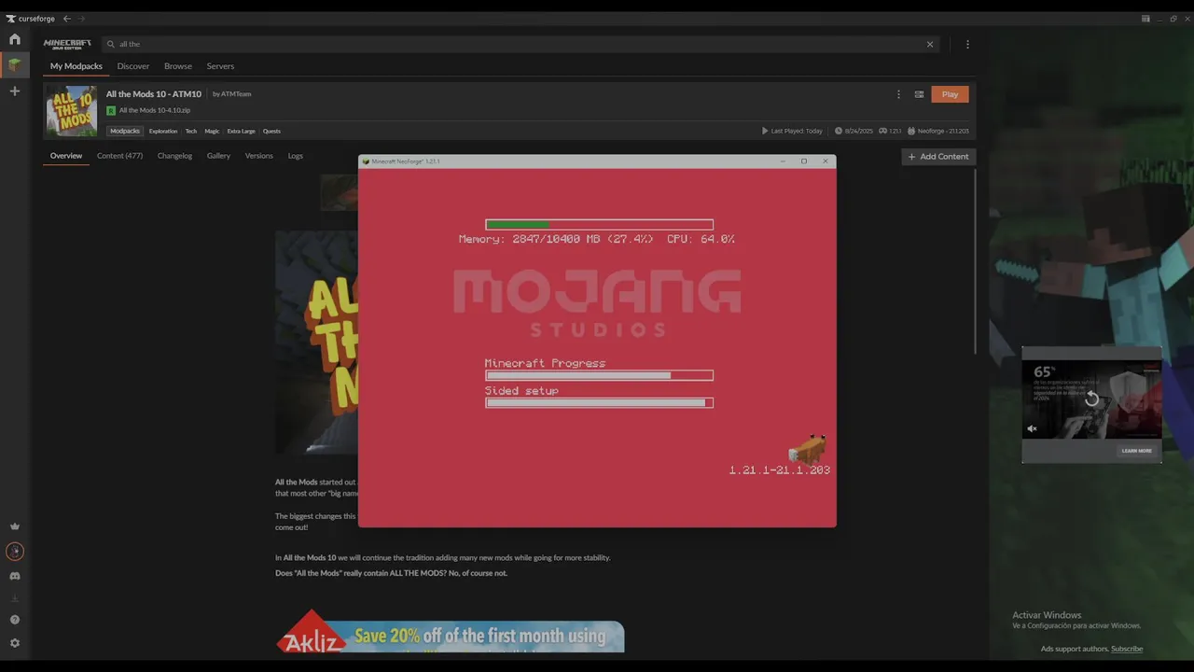
Task: Click the gamepad icon by version 1.21.1
Action: (882, 131)
